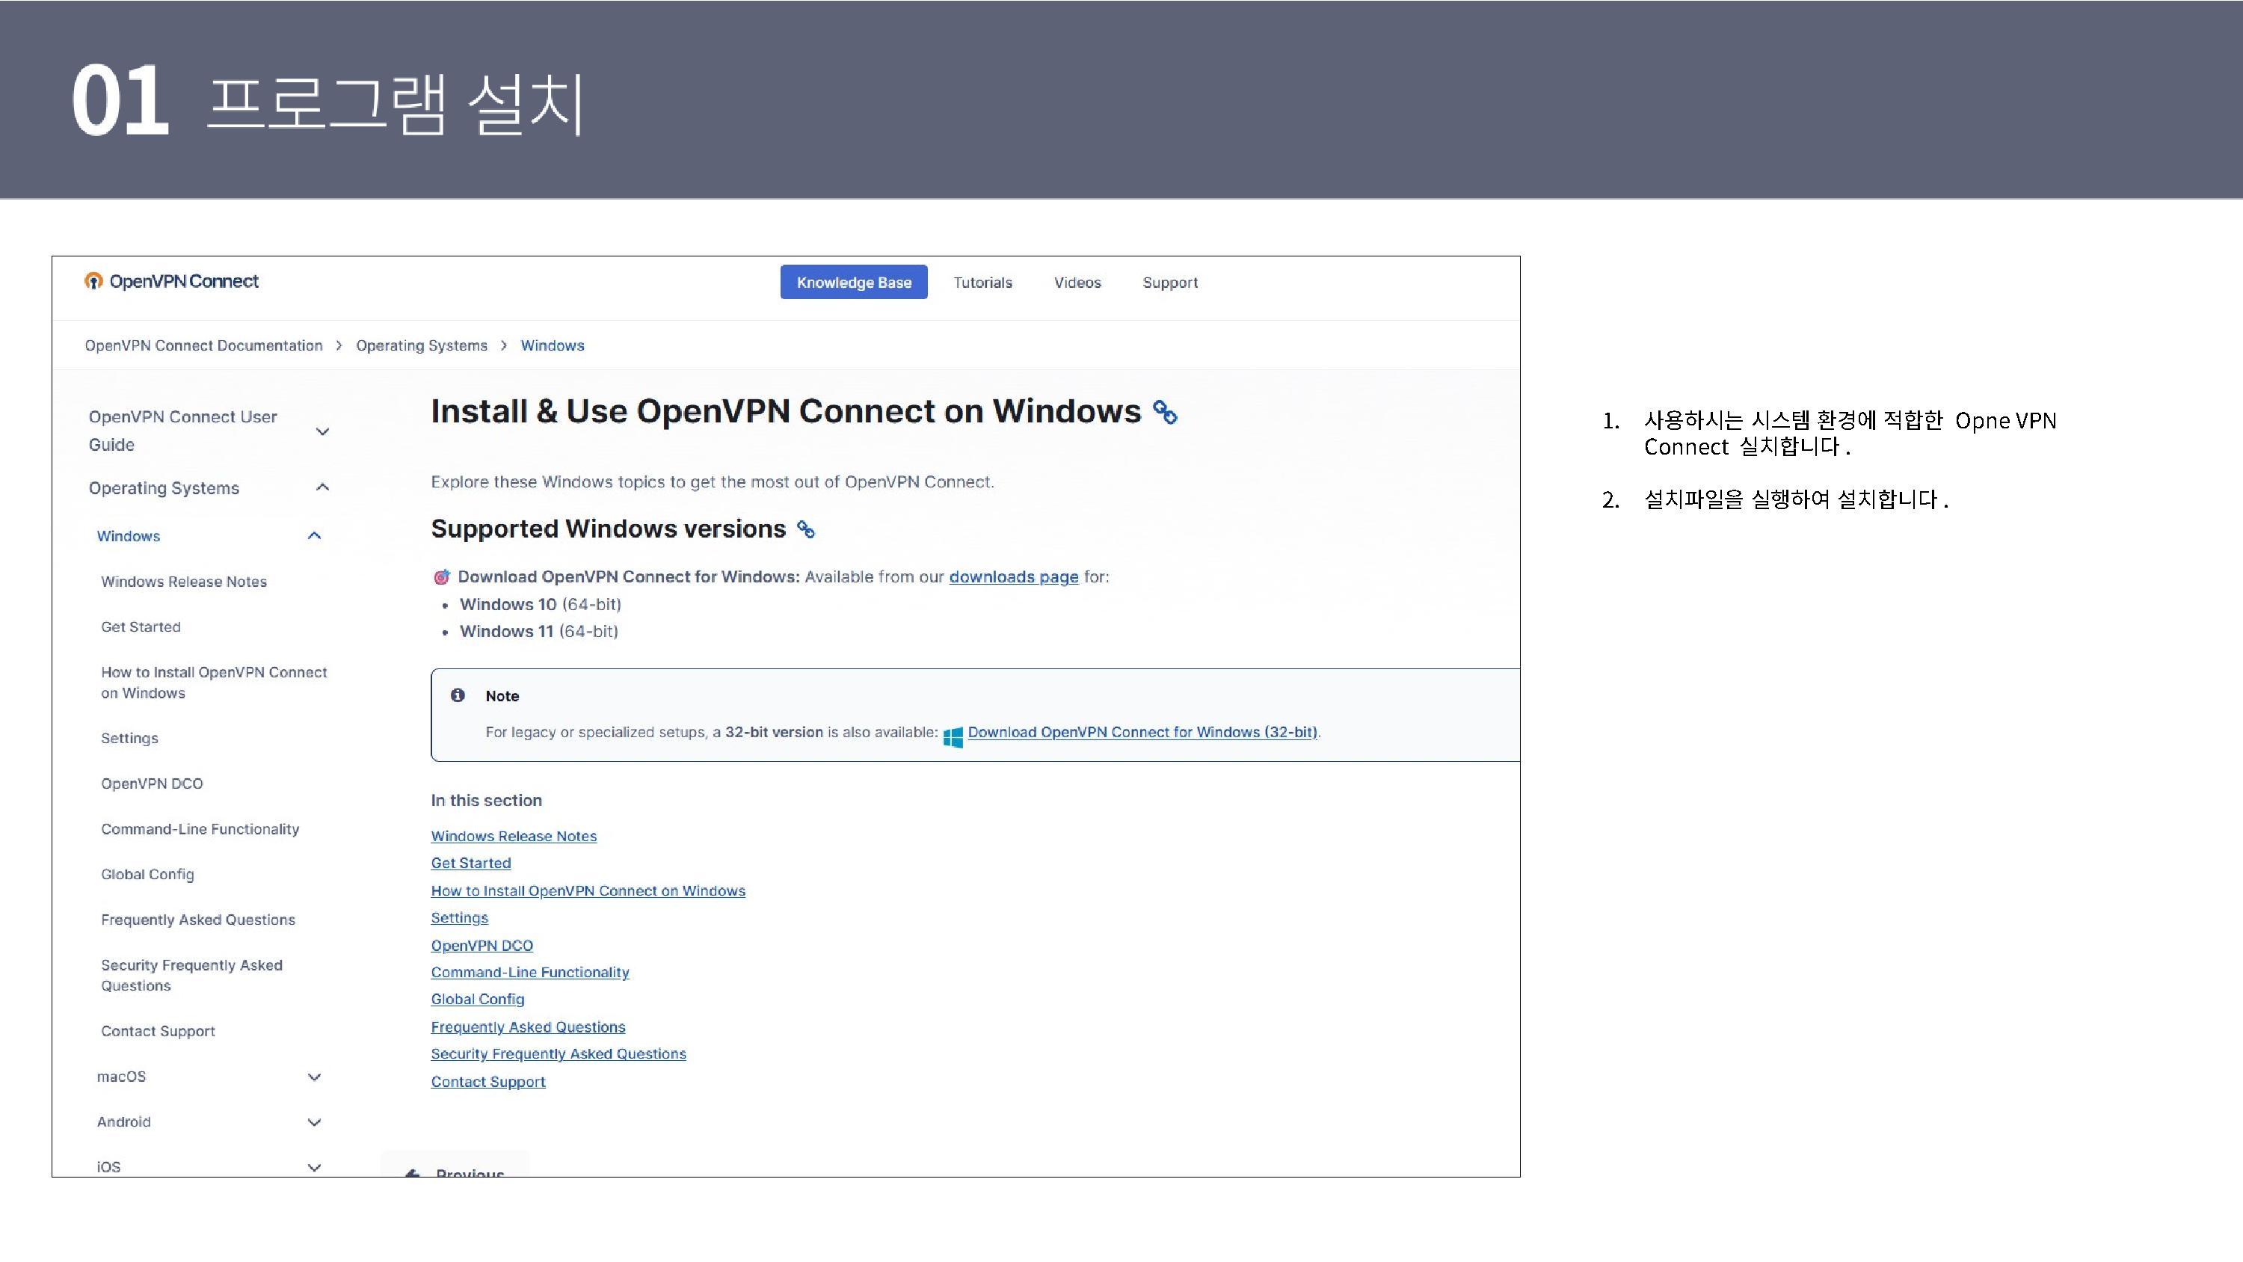This screenshot has width=2243, height=1262.
Task: Switch to the Tutorials tab
Action: point(983,283)
